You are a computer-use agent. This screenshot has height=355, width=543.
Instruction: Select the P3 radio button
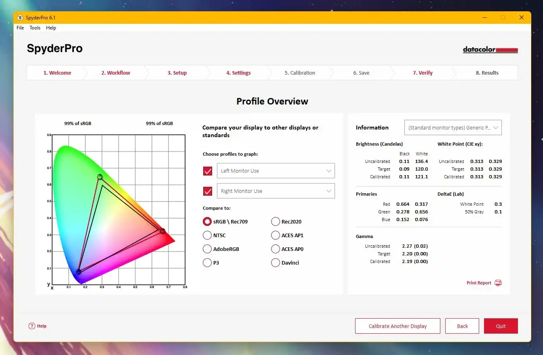207,263
